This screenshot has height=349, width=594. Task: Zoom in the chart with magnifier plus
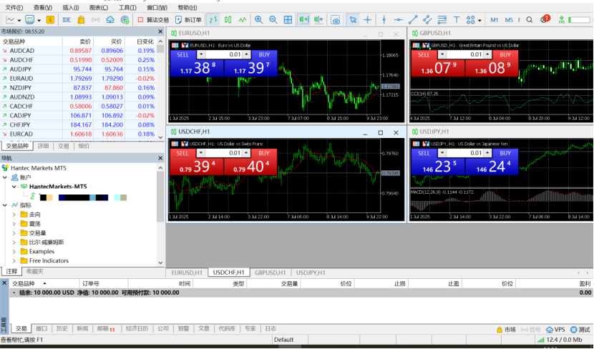259,20
